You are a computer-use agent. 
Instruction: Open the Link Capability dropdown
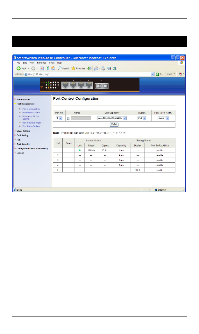tap(112, 118)
